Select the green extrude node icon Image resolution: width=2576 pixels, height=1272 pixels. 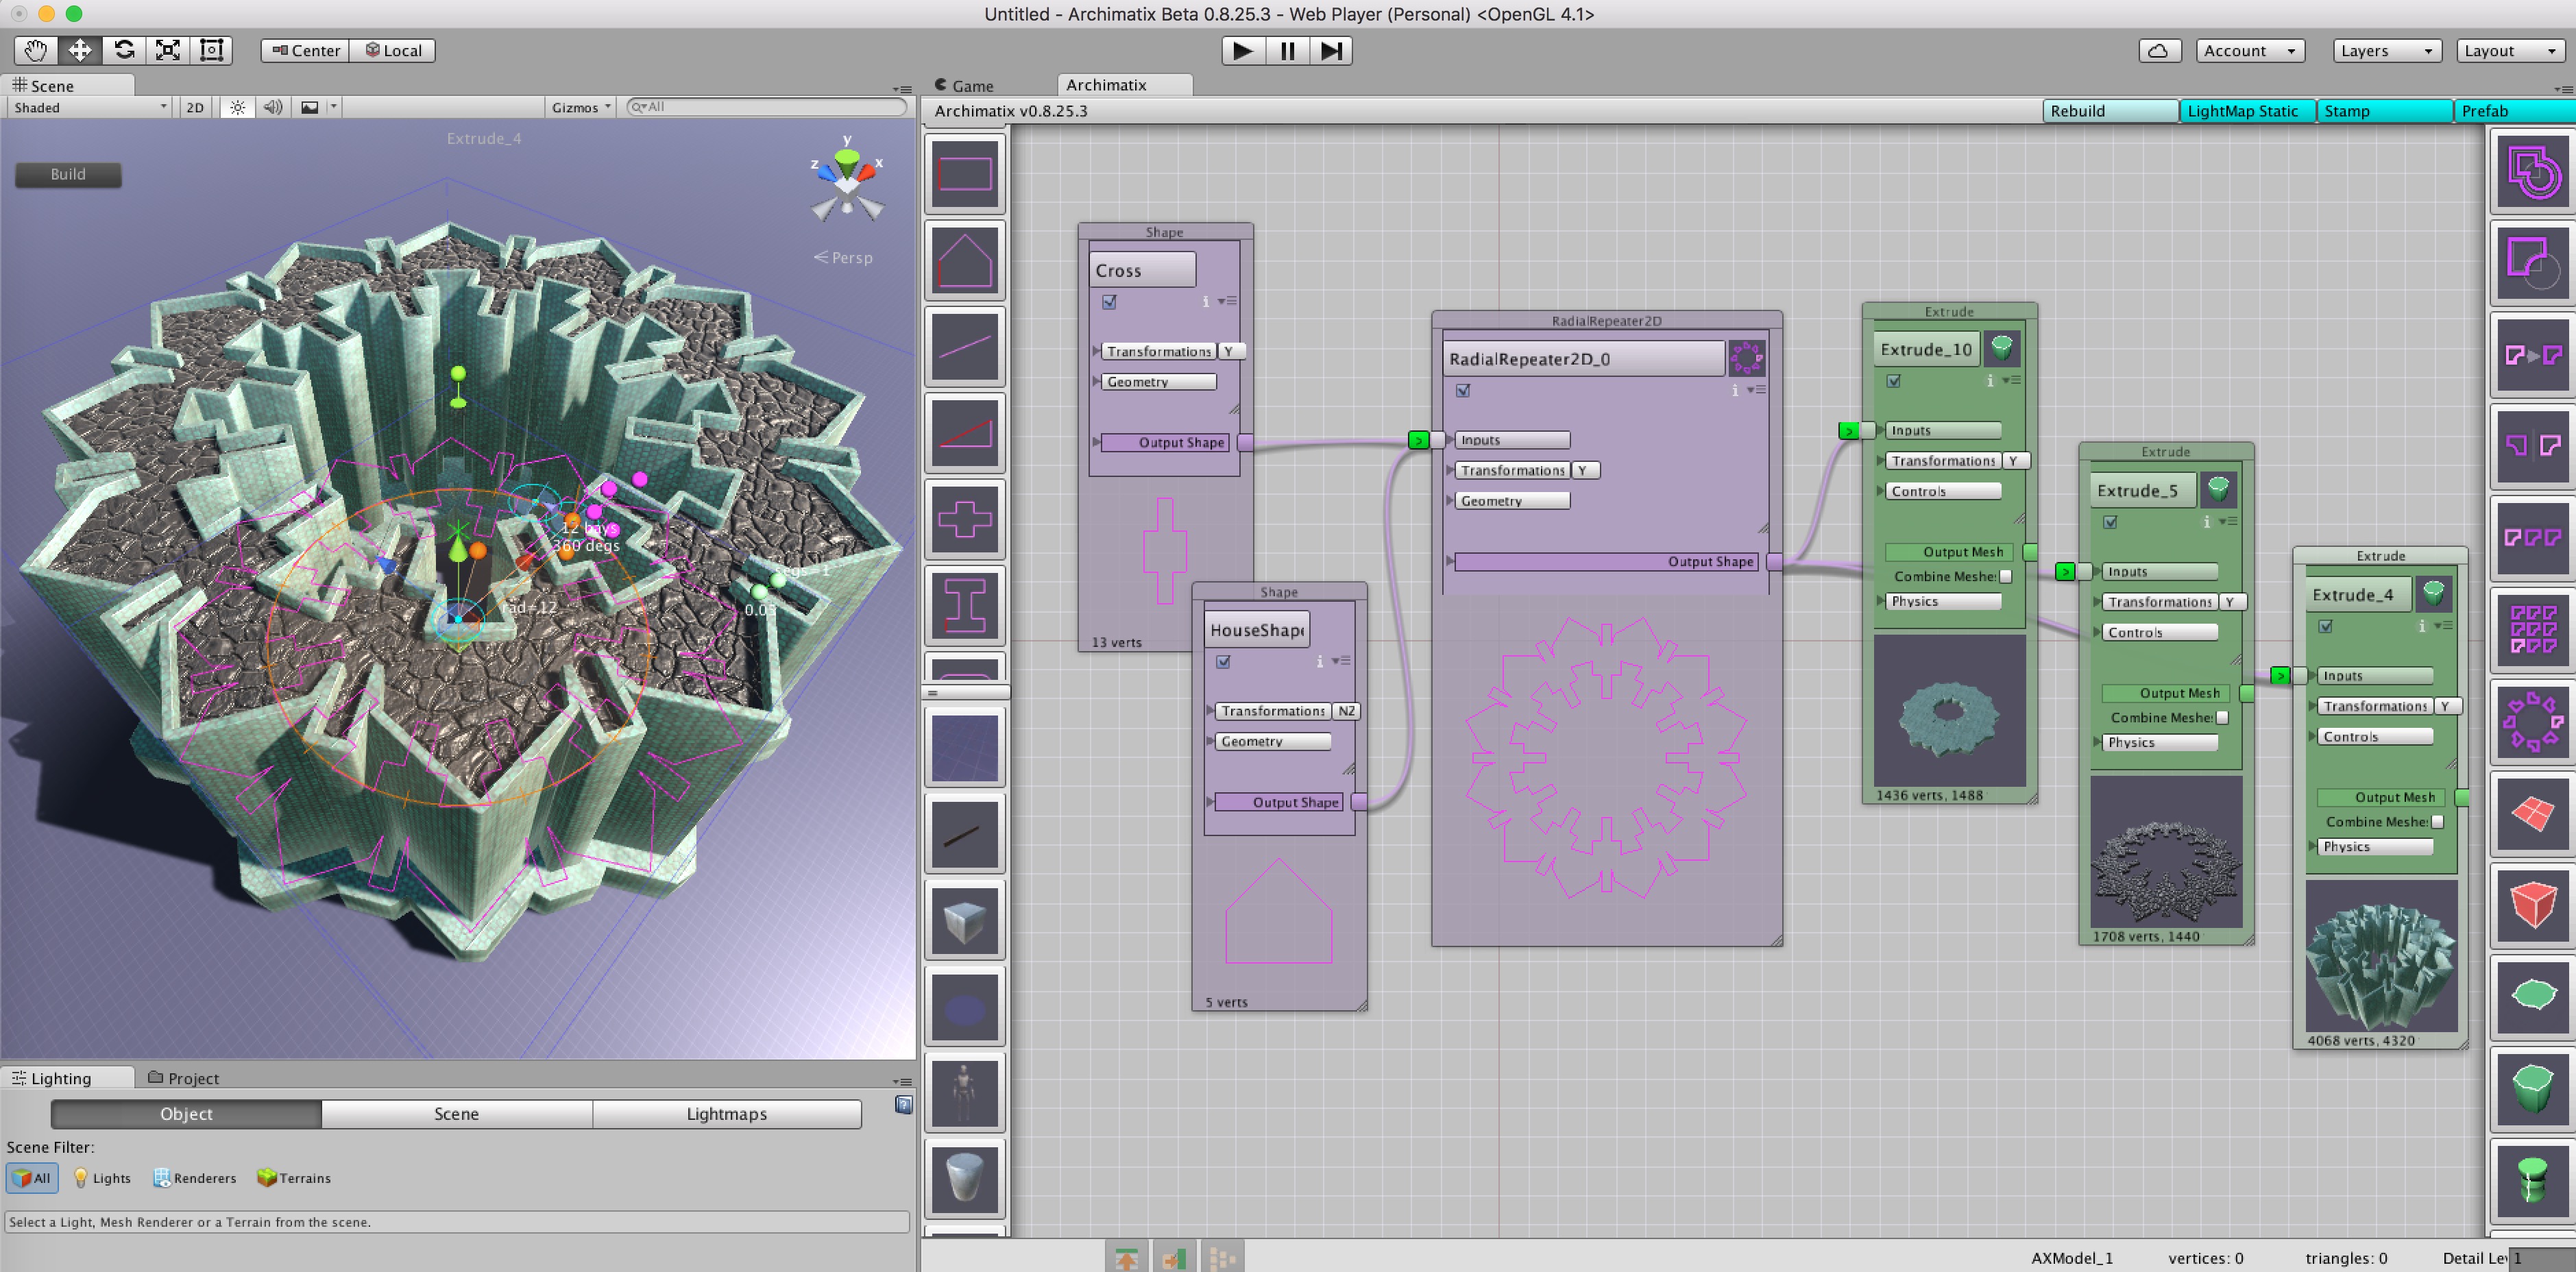2532,1088
